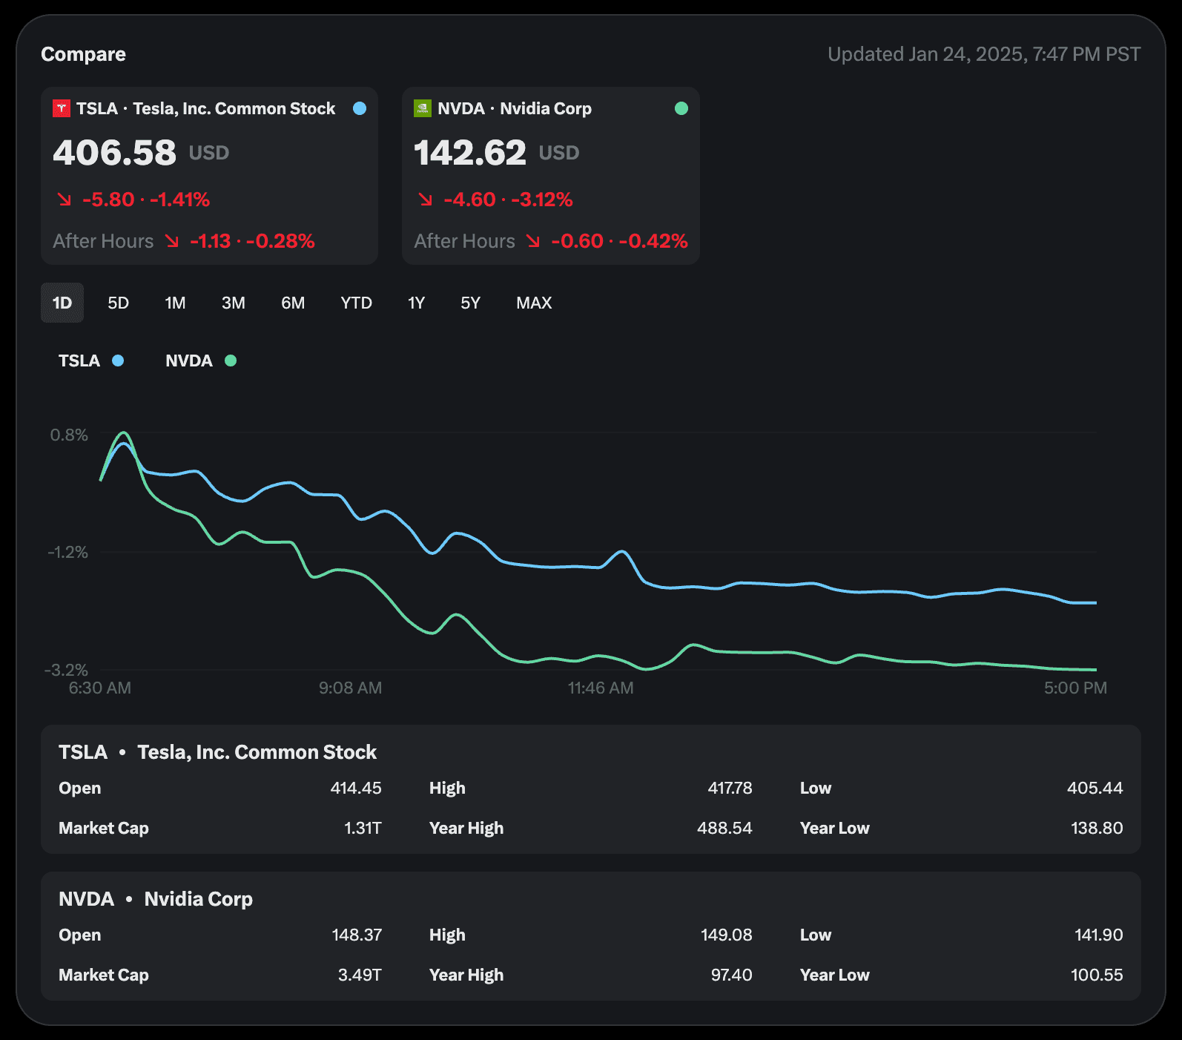The width and height of the screenshot is (1182, 1040).
Task: Click the 6:30 AM time label
Action: pos(100,688)
